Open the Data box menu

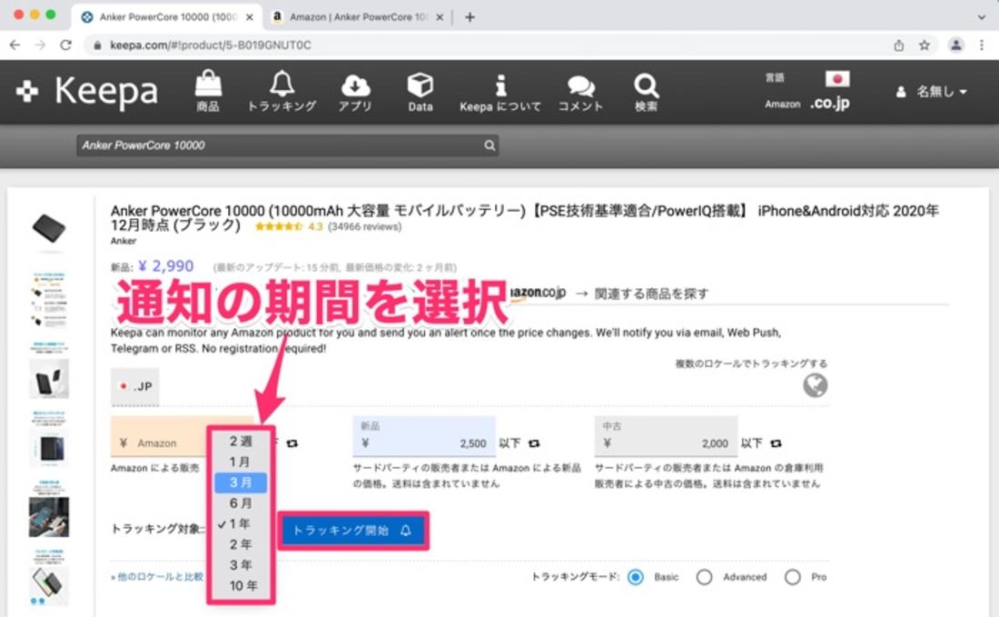click(420, 91)
